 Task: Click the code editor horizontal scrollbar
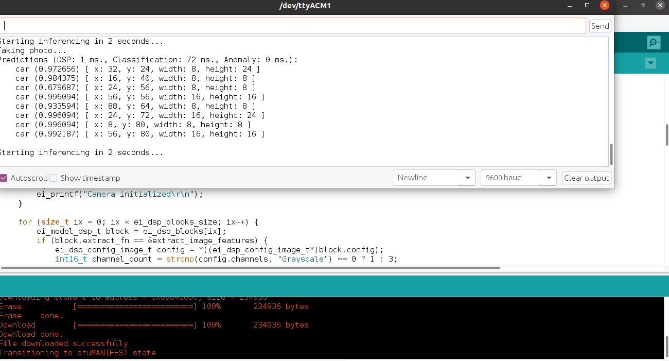pos(251,268)
